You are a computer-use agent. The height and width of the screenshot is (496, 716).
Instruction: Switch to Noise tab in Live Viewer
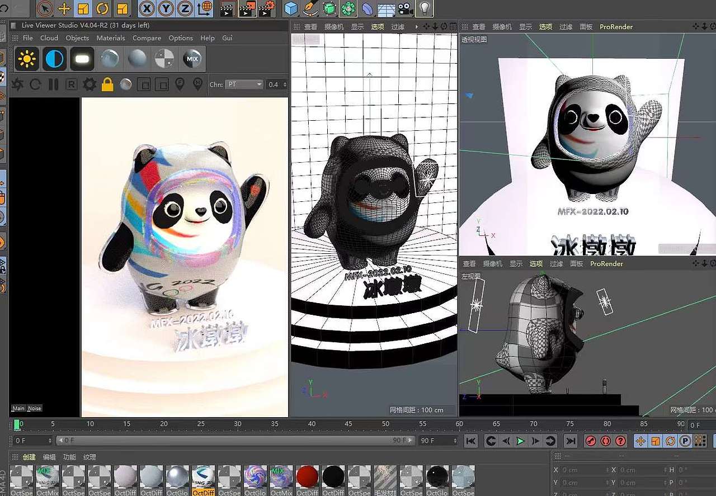(35, 408)
